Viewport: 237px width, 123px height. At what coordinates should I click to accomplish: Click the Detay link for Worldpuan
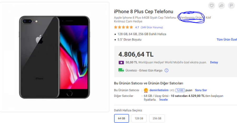coord(214,63)
